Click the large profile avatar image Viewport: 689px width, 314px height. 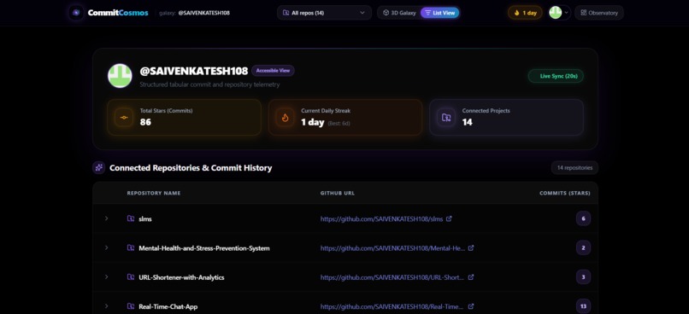[x=120, y=76]
